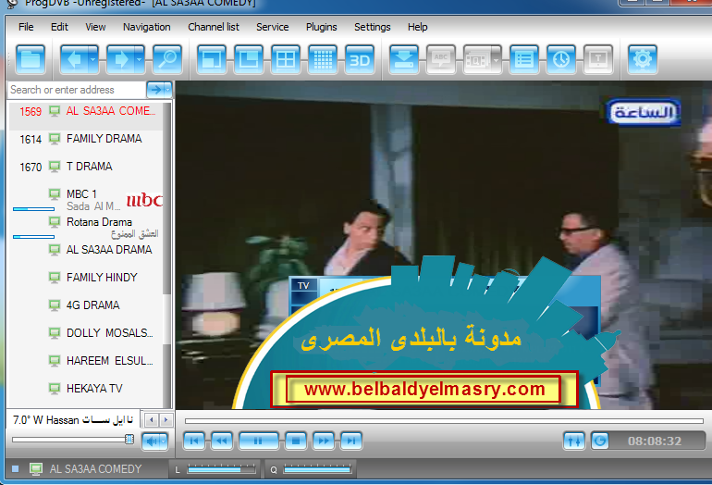Select the MBC 1 channel
The width and height of the screenshot is (712, 485).
(86, 200)
